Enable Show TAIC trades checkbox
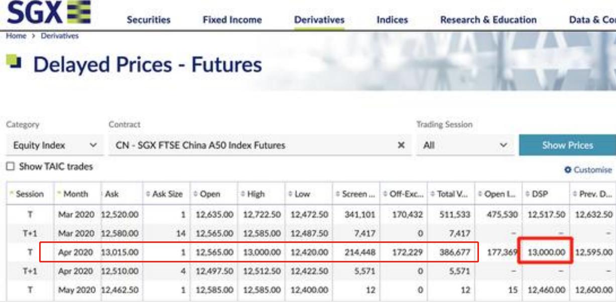The image size is (616, 302). click(x=11, y=167)
